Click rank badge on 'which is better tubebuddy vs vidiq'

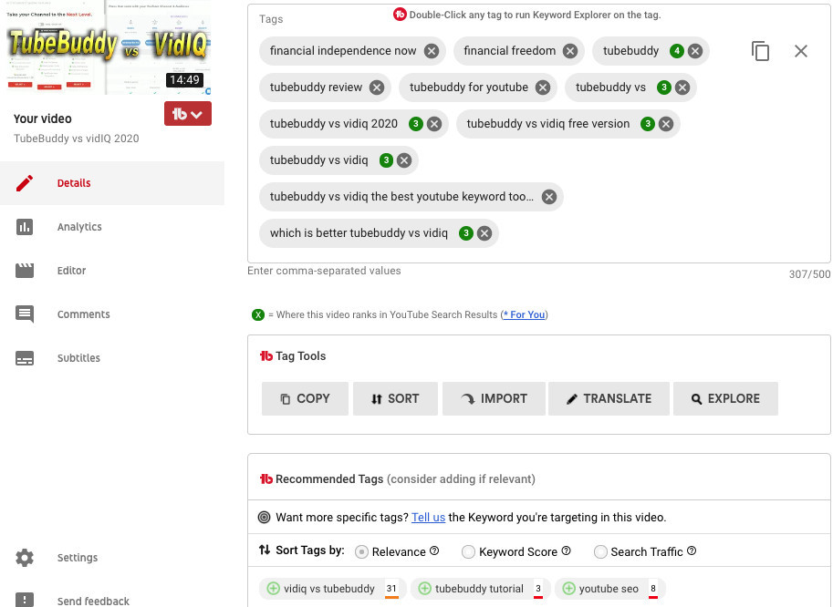465,233
